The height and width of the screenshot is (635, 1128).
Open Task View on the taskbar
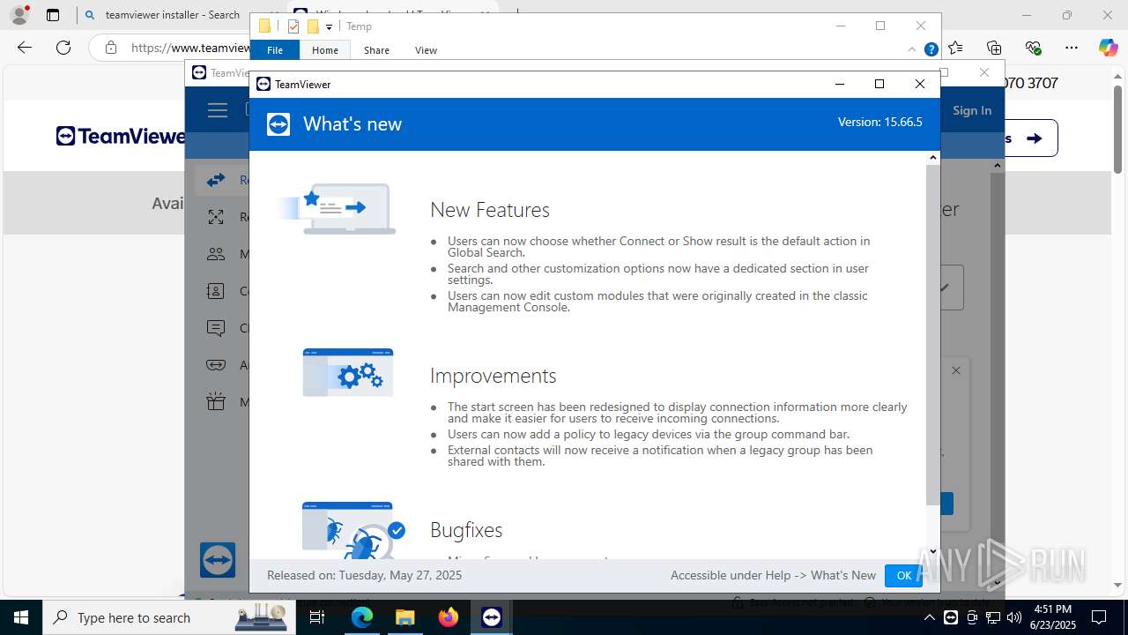[317, 617]
